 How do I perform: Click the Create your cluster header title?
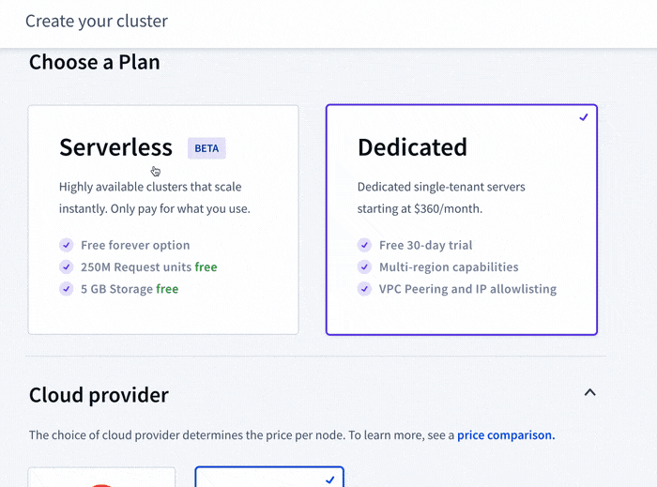97,21
